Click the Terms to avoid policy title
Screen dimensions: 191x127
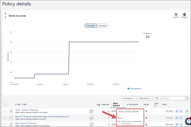tap(17, 16)
